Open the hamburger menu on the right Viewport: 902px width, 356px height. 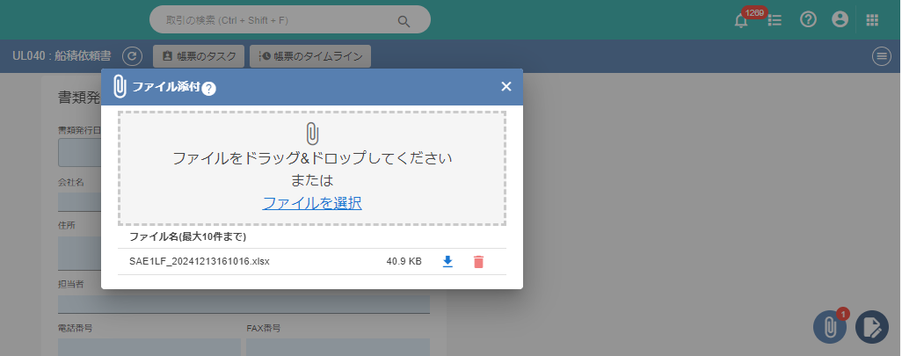coord(881,56)
